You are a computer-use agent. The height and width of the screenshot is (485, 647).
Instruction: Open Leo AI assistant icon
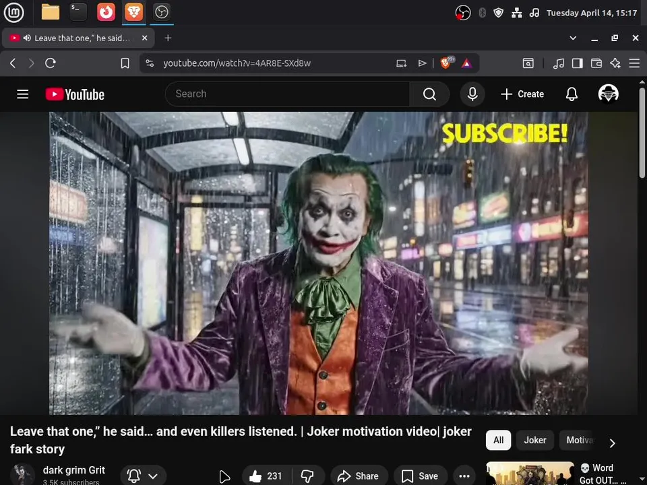(615, 63)
